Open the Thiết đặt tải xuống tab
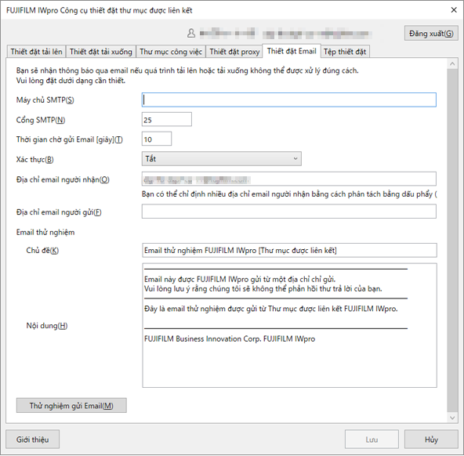 click(x=100, y=52)
